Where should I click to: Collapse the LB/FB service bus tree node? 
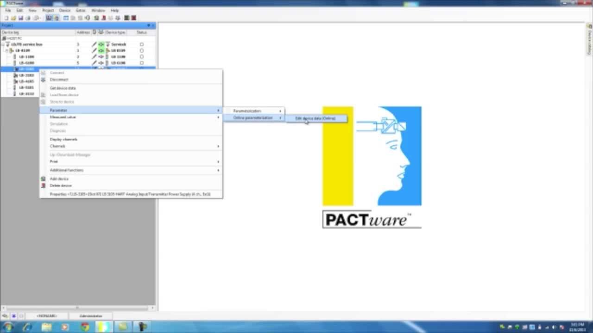tap(3, 44)
